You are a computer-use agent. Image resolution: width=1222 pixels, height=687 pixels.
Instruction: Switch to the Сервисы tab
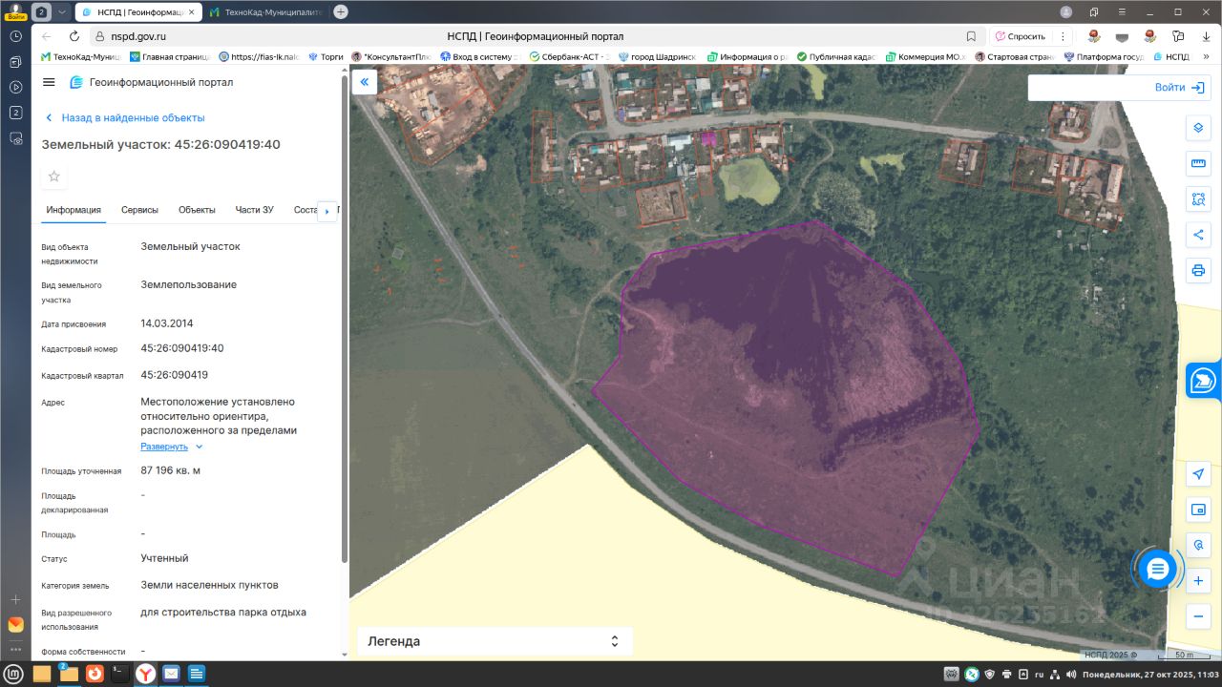(139, 210)
